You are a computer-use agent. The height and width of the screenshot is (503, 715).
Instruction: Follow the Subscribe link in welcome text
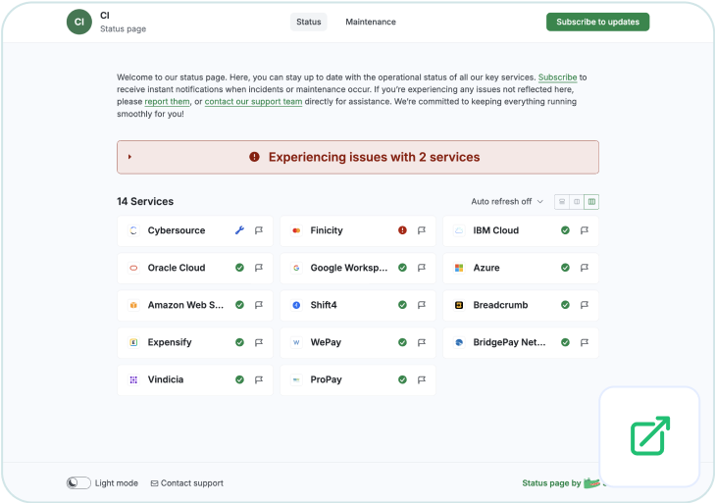(x=557, y=77)
